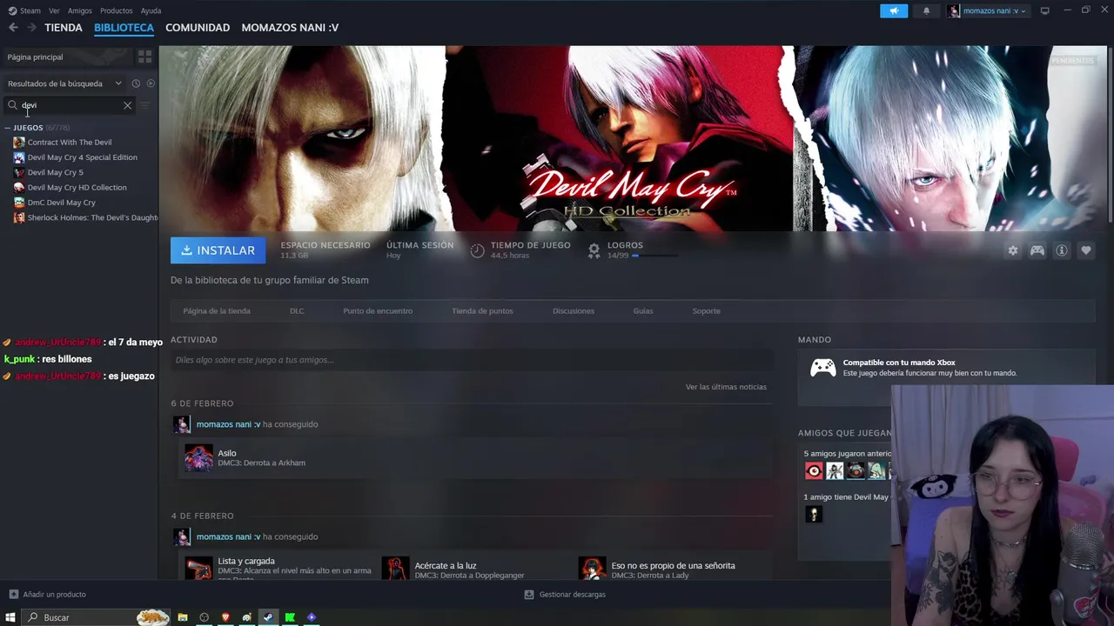Screen dimensions: 1114x626
Task: Go to COMUNIDAD tab
Action: (x=198, y=28)
